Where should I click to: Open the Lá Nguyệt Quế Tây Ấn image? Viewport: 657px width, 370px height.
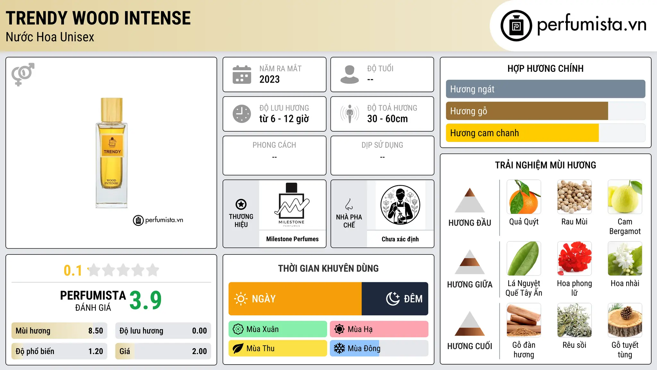coord(524,259)
